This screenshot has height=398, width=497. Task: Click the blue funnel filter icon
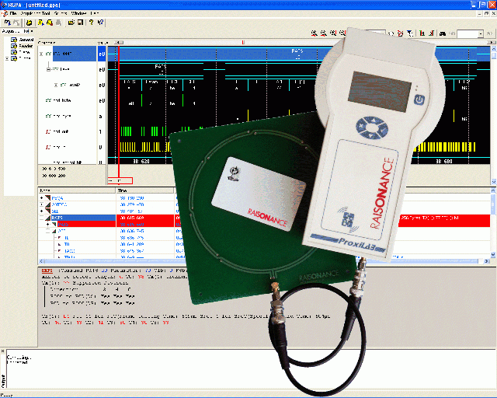point(410,33)
